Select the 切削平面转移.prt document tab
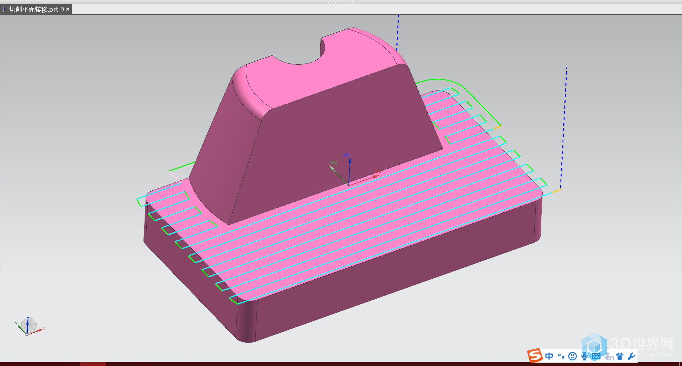 coord(36,9)
